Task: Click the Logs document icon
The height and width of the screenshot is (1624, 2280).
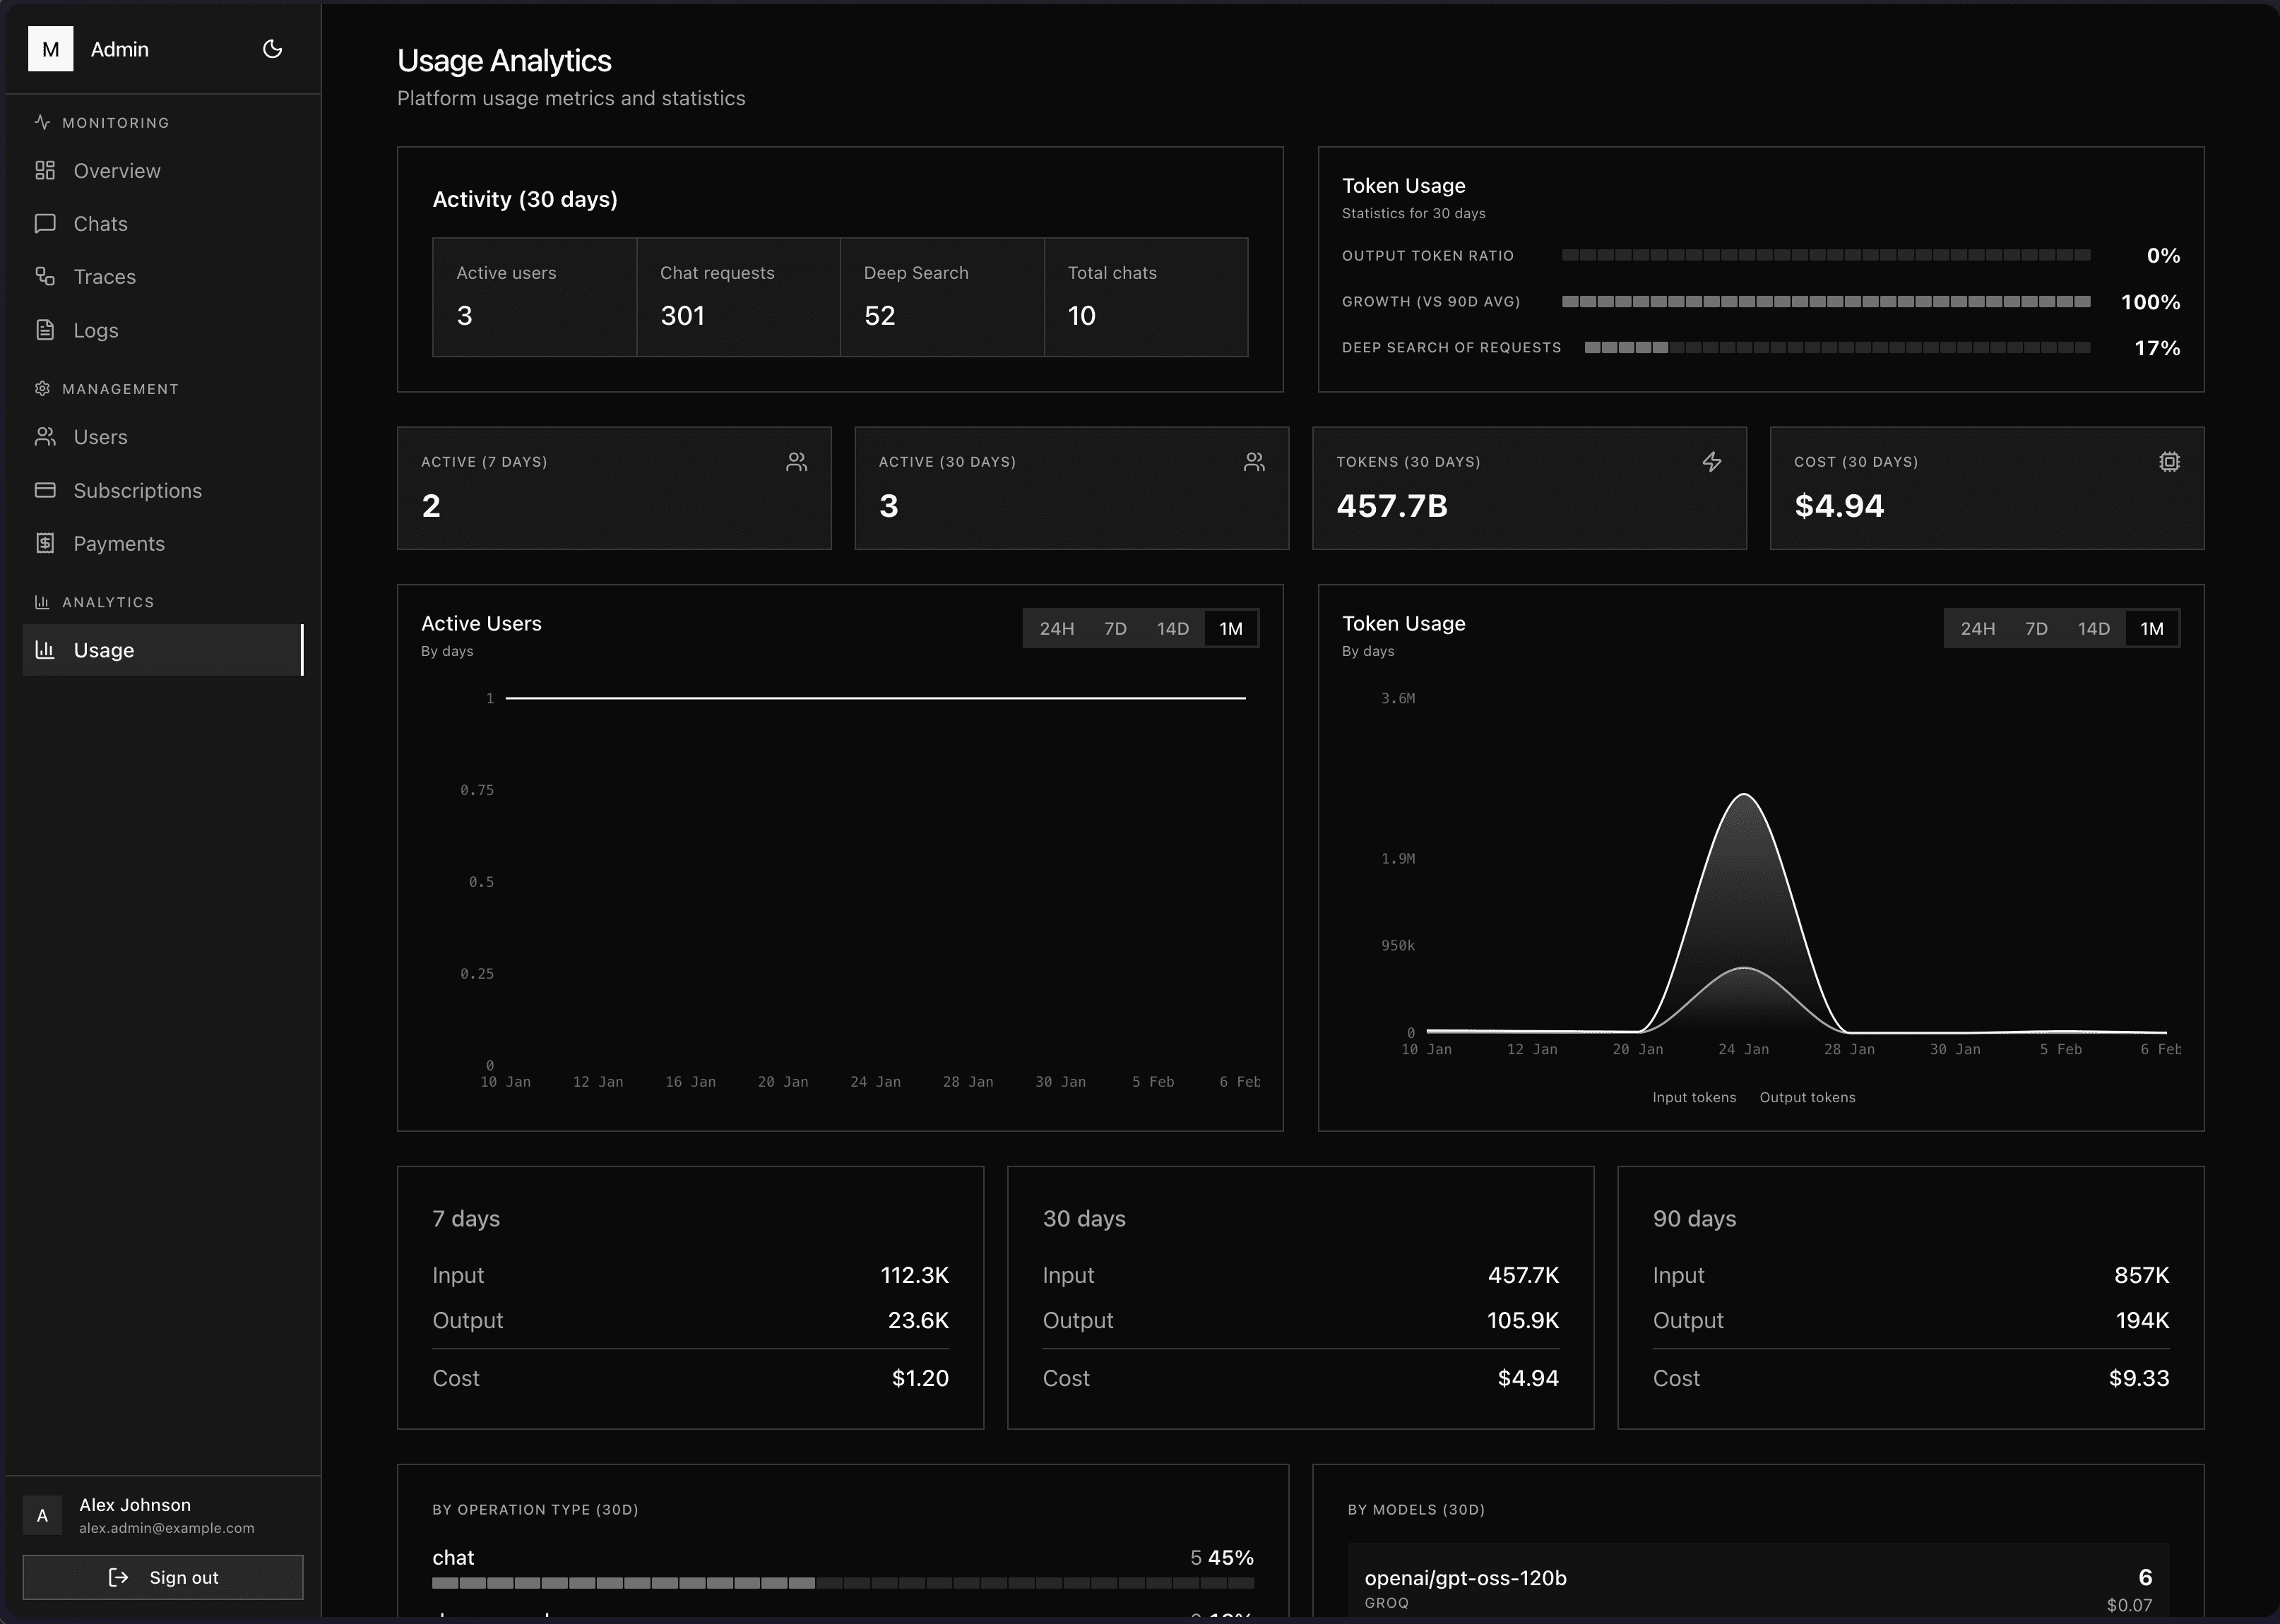Action: (44, 330)
